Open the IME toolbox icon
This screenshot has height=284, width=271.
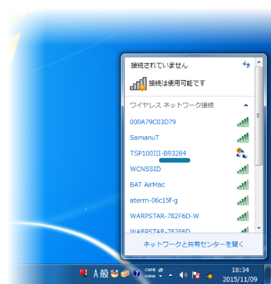pyautogui.click(x=125, y=273)
